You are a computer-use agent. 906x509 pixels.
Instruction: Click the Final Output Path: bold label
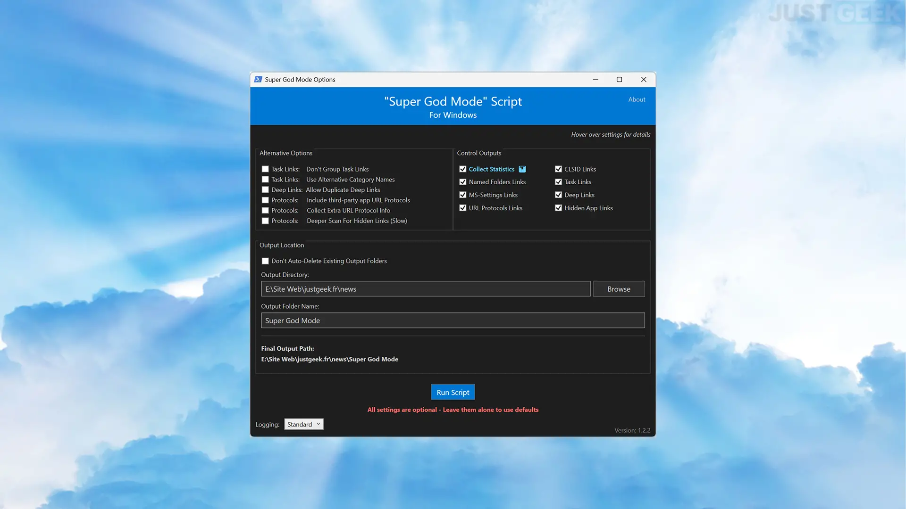287,349
